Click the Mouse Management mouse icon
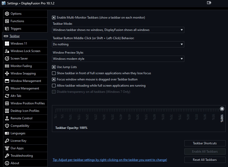This screenshot has height=167, width=228. [x=7, y=88]
